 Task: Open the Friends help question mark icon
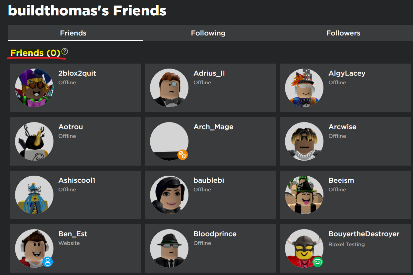[x=64, y=52]
